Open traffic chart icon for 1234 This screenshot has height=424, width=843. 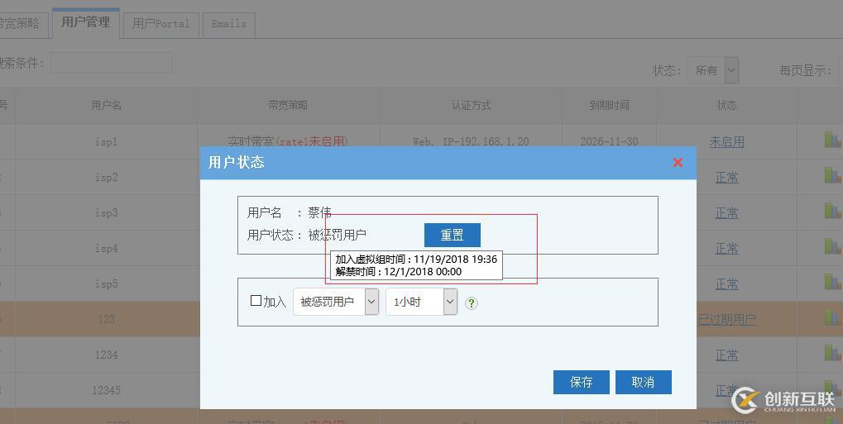833,352
